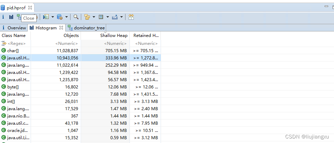Click the Class Name Regex filter field

(17, 44)
